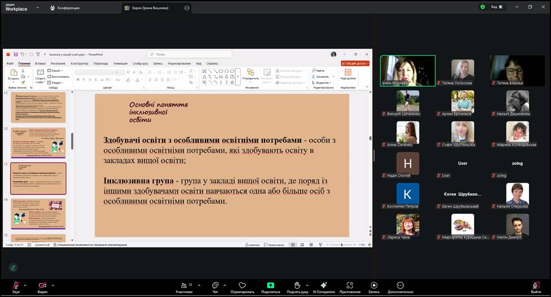Switch to the Вставка ribbon tab
Image resolution: width=551 pixels, height=297 pixels.
pos(40,64)
